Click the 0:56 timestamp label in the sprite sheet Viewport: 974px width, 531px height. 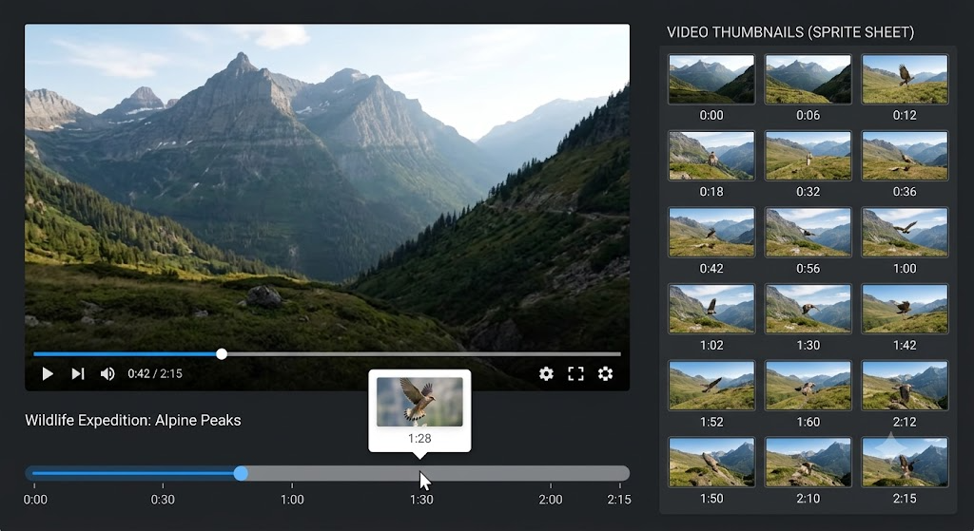coord(808,269)
